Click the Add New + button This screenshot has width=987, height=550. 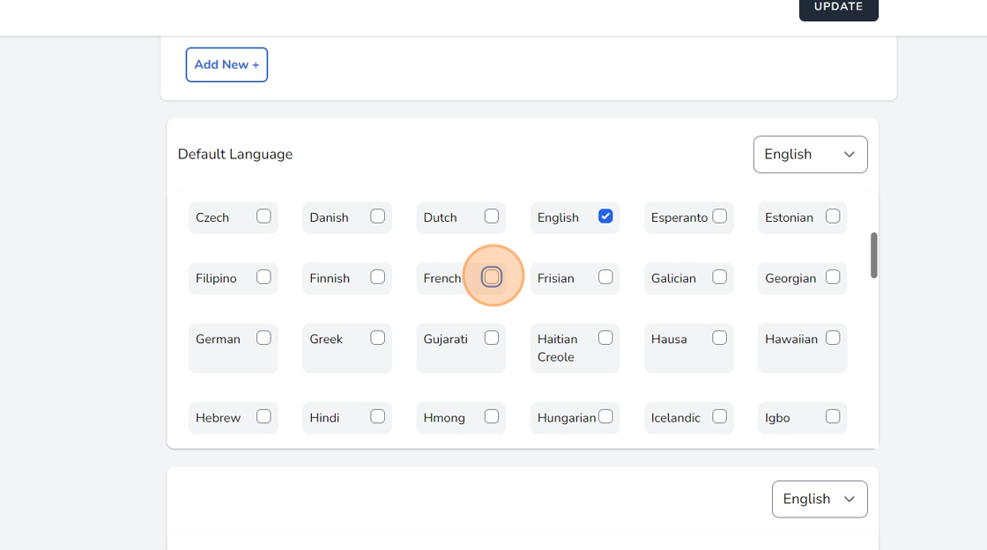[226, 64]
